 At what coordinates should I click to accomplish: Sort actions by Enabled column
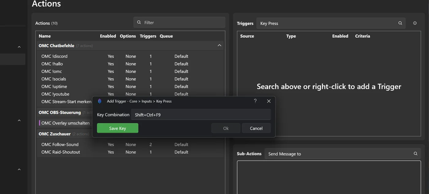pos(108,36)
